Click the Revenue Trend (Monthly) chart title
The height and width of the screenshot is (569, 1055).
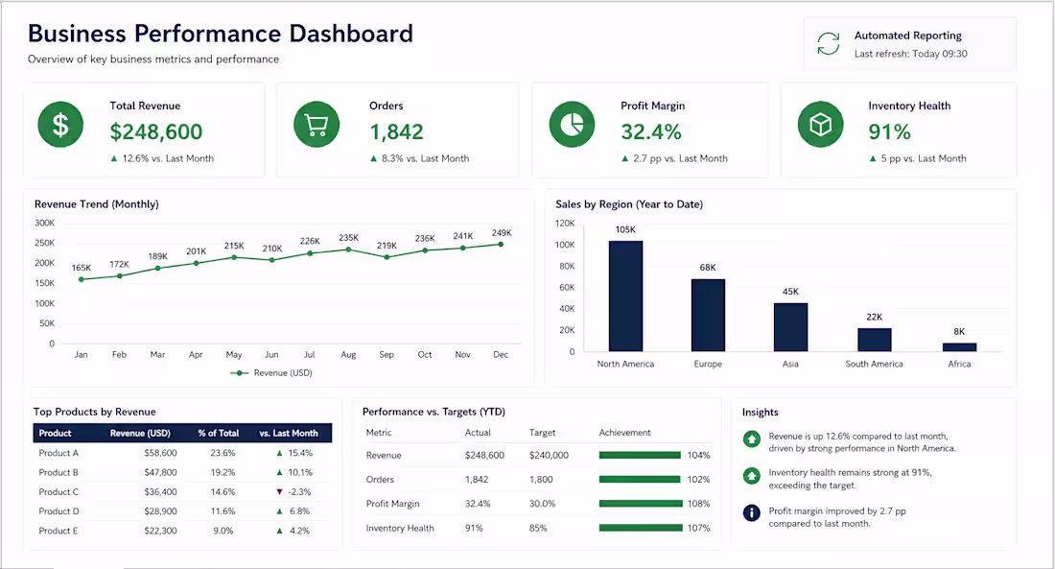tap(97, 204)
